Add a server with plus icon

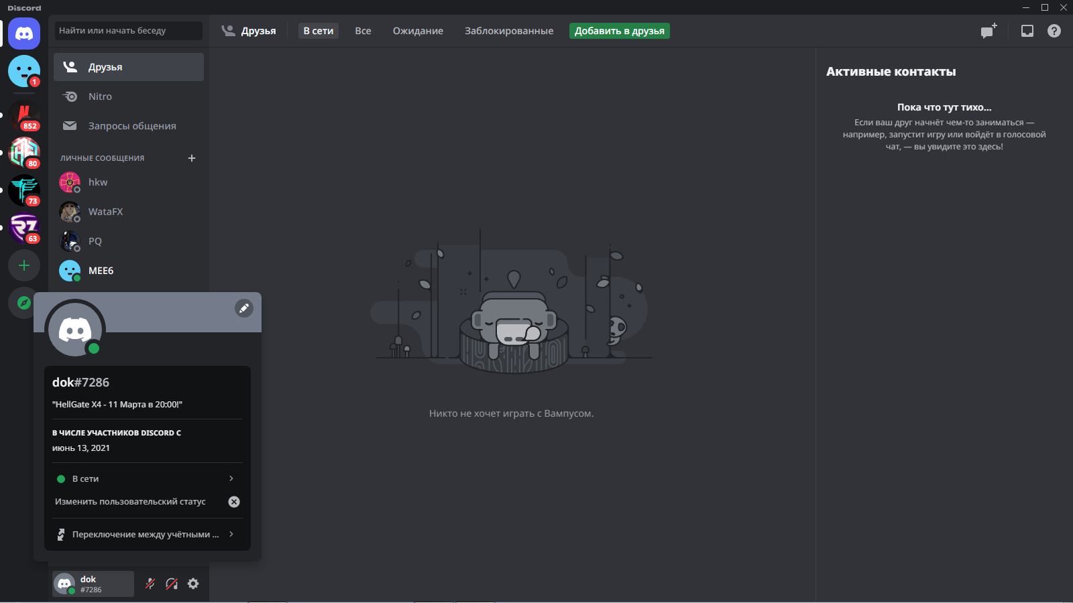(x=24, y=265)
